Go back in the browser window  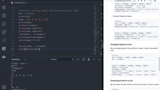[105, 1]
